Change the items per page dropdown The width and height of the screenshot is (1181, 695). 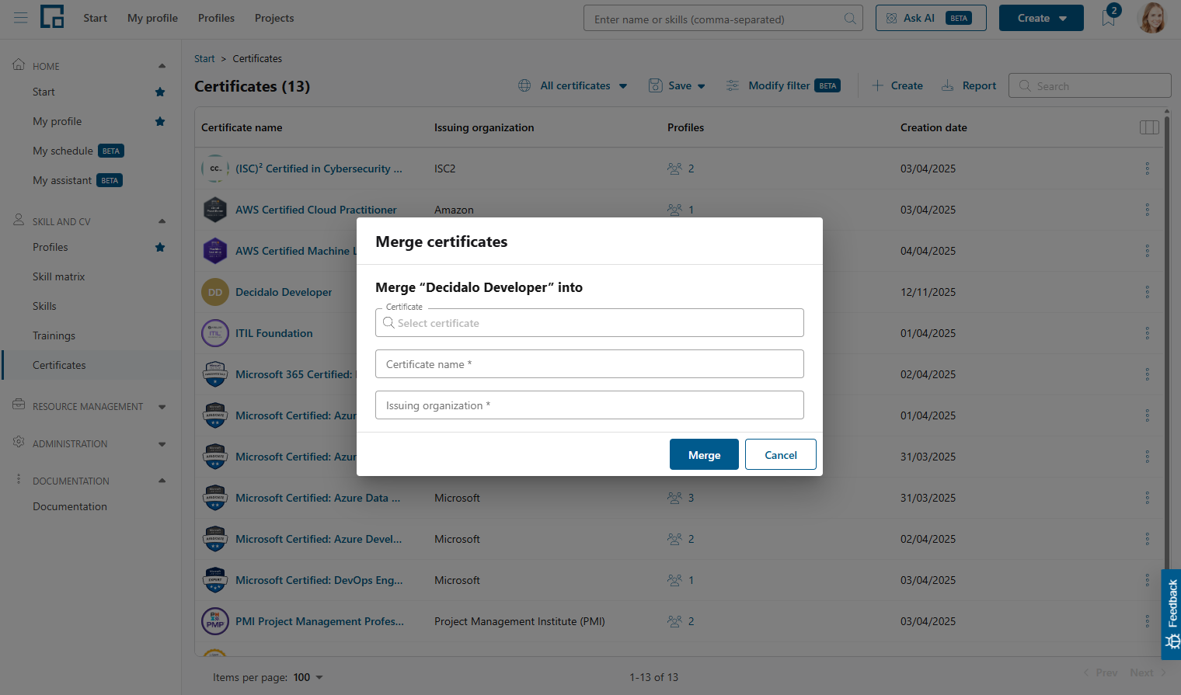pos(308,678)
